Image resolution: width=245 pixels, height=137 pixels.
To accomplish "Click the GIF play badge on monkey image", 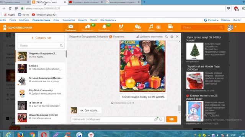I will (x=142, y=58).
